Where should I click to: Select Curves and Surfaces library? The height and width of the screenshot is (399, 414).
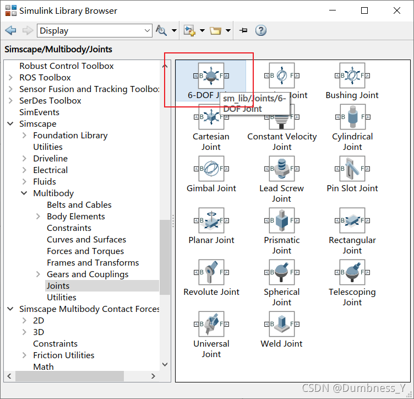click(86, 239)
